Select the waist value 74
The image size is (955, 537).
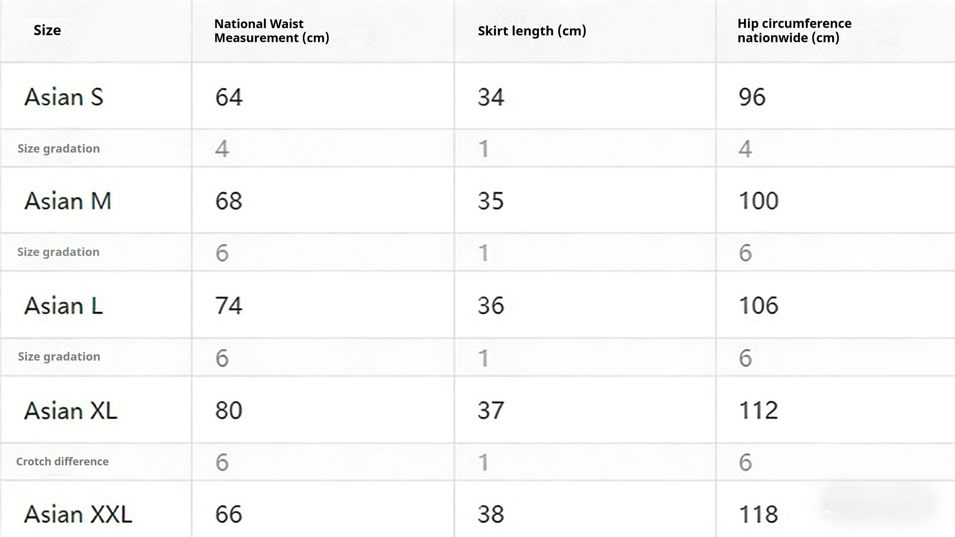tap(229, 306)
